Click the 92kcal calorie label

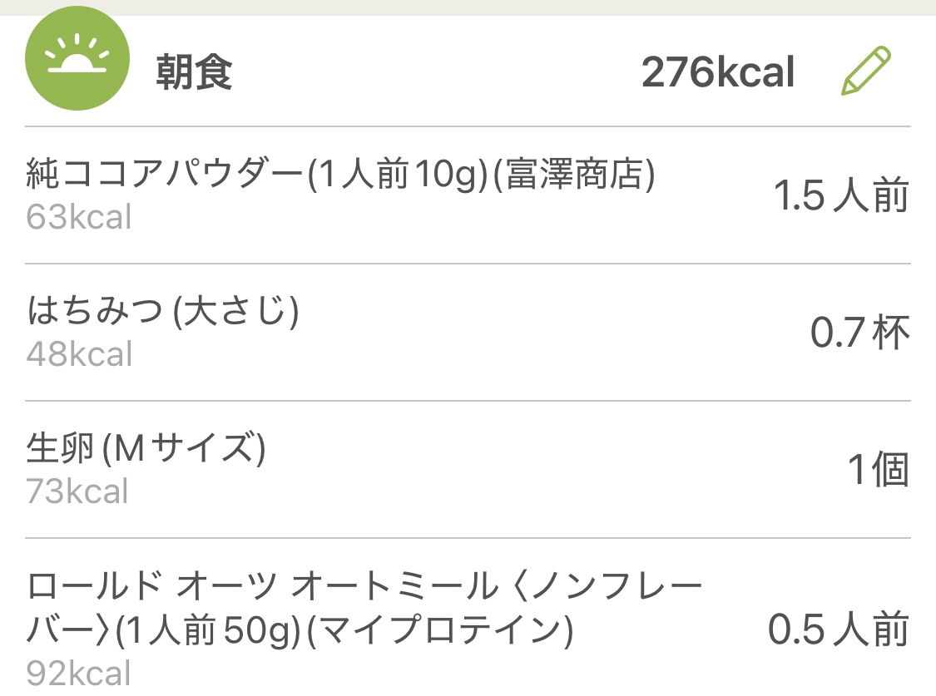[x=78, y=672]
